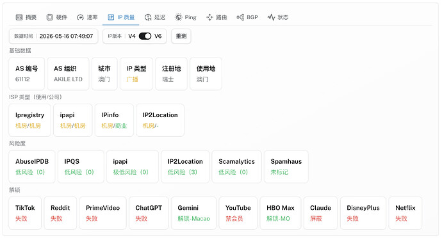Click the Claude 屏蔽 card

tap(320, 213)
